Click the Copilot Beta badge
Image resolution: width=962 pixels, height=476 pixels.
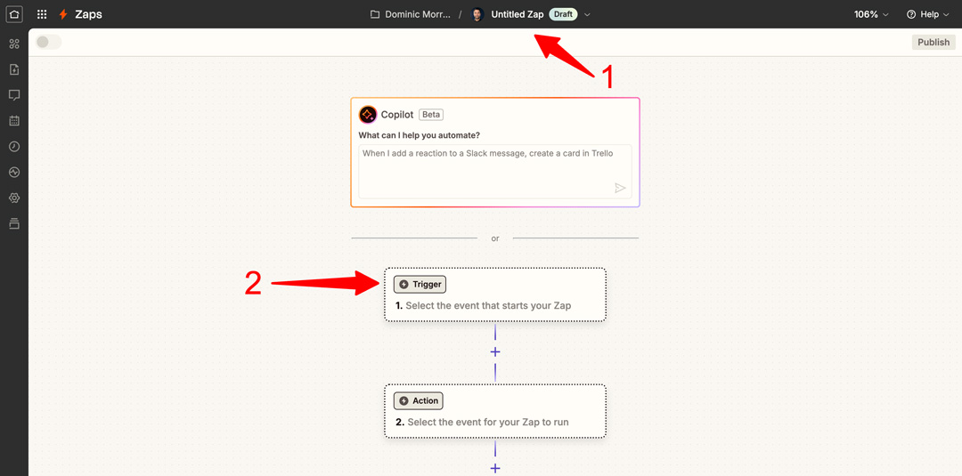[431, 115]
